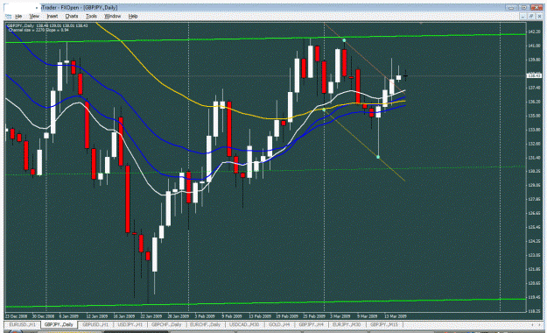This screenshot has width=547, height=333.
Task: Select the channel anchor point at the long wick low
Action: coord(378,157)
